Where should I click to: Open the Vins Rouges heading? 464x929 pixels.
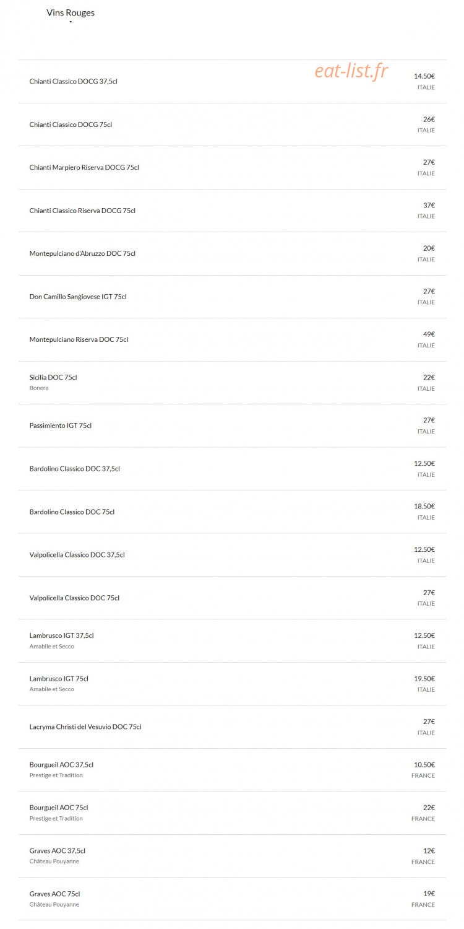coord(71,12)
